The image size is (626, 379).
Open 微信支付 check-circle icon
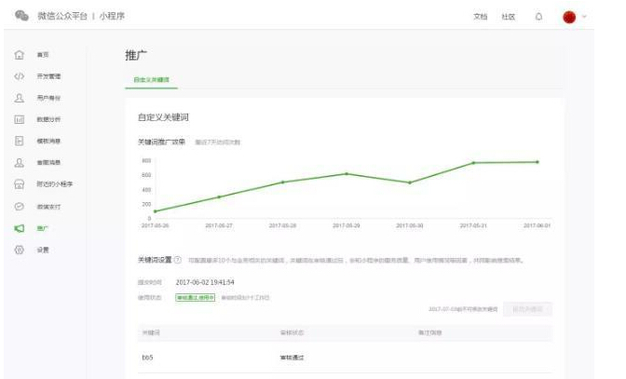pos(20,206)
